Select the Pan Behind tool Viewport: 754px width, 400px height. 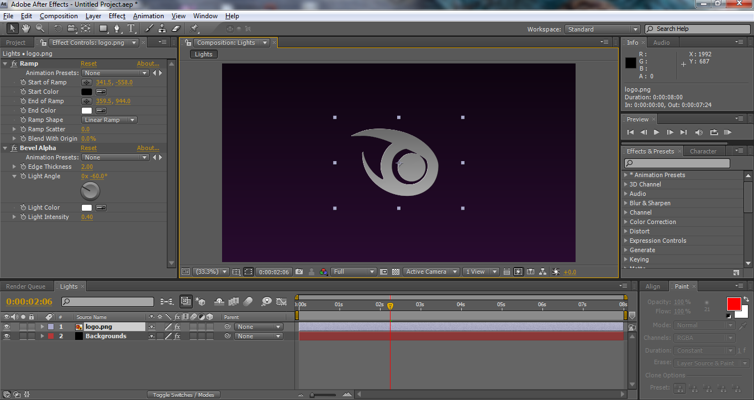point(86,28)
